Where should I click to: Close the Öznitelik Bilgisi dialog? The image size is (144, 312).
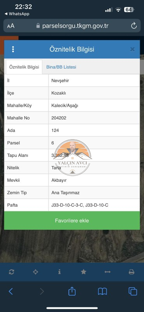tap(132, 50)
